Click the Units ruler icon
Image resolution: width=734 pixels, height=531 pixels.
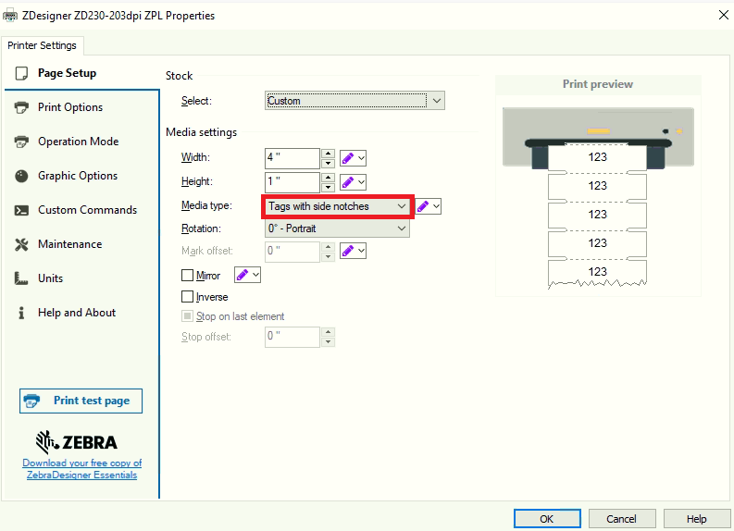21,278
